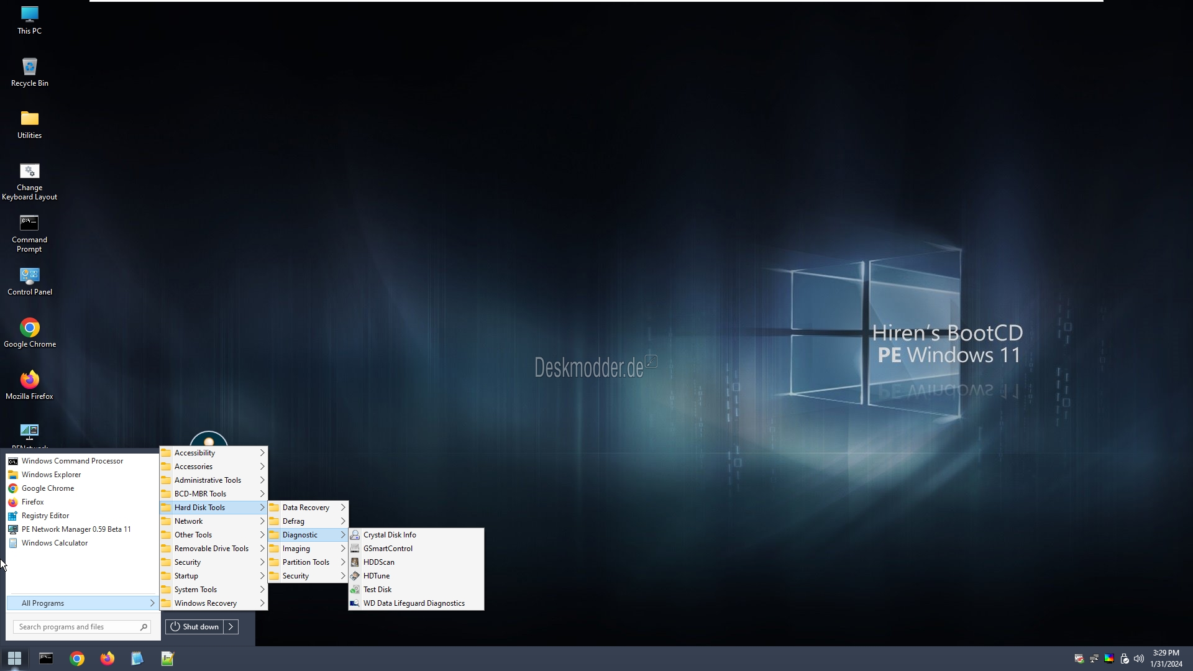
Task: Open Defrag submenu
Action: pyautogui.click(x=308, y=521)
